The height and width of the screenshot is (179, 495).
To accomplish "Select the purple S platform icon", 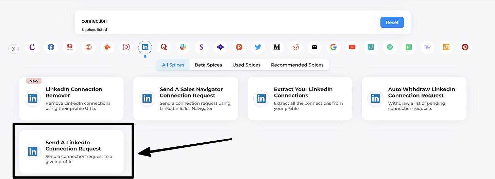I will (202, 47).
